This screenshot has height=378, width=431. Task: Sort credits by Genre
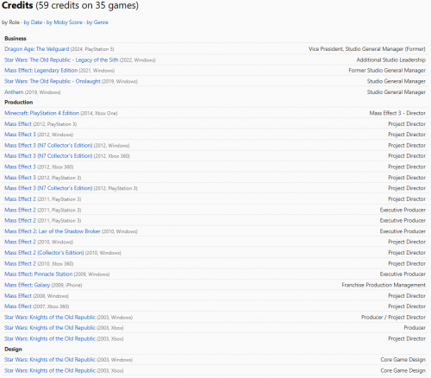(97, 22)
